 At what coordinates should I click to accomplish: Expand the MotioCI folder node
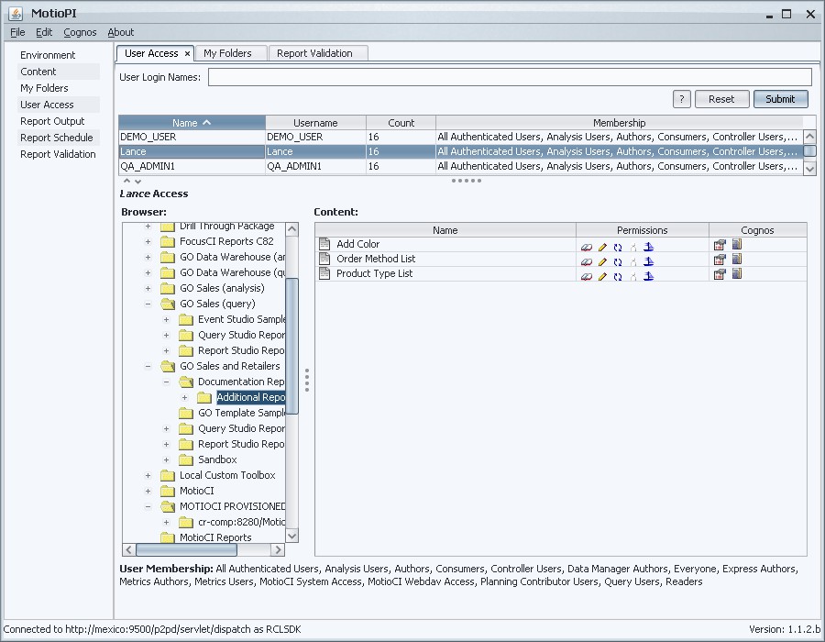click(x=148, y=491)
